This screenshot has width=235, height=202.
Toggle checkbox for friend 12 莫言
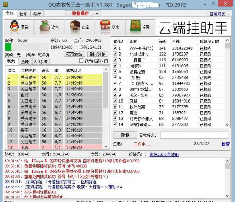[x=115, y=112]
